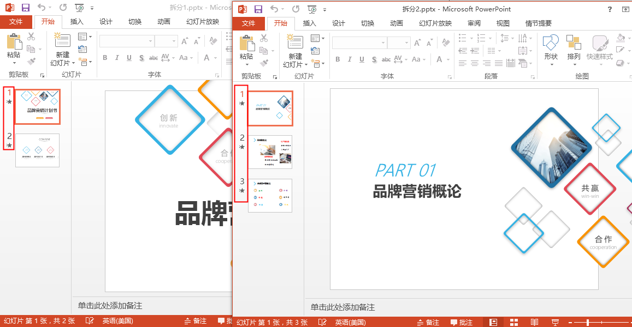
Task: Open font name combo box in 拆分2
Action: click(359, 43)
